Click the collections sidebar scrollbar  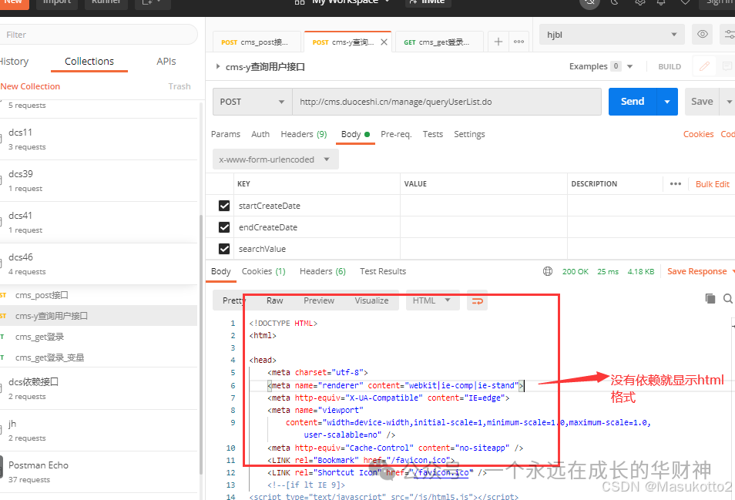[x=201, y=344]
